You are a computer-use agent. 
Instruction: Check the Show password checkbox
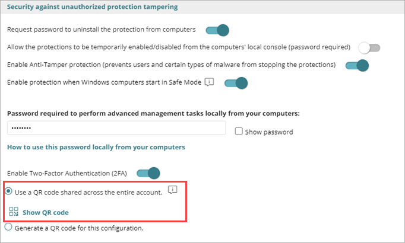(239, 132)
